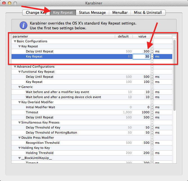Select the highlighted Key Repeat row in Basic Configurations
The width and height of the screenshot is (188, 181).
pyautogui.click(x=92, y=56)
